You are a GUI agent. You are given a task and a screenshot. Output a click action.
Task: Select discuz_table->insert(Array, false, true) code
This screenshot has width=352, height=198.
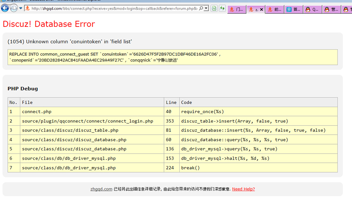258,121
